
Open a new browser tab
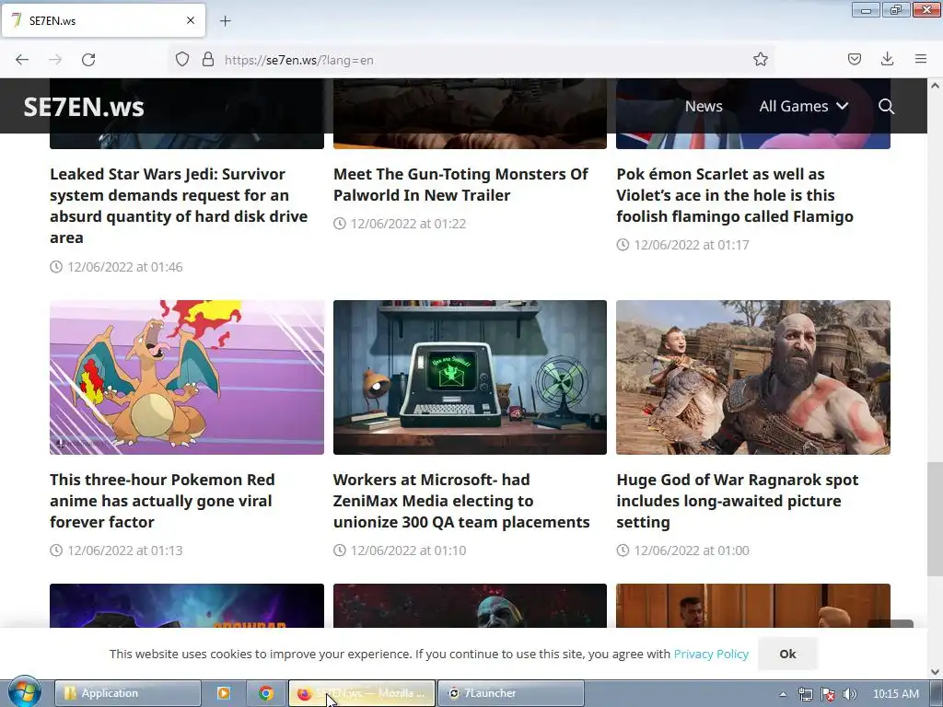225,21
